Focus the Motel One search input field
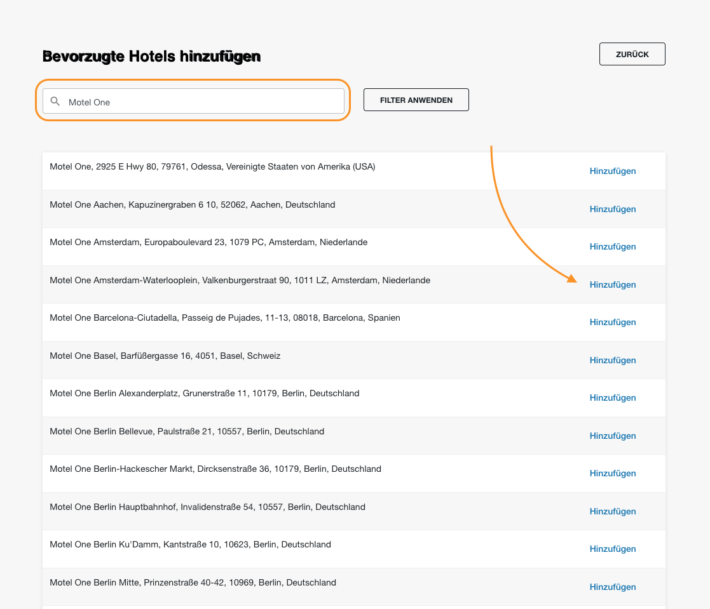Screen dimensions: 710x609 click(193, 101)
